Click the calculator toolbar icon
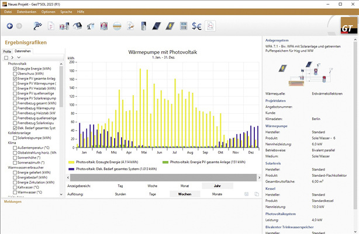The width and height of the screenshot is (359, 234). tap(182, 26)
